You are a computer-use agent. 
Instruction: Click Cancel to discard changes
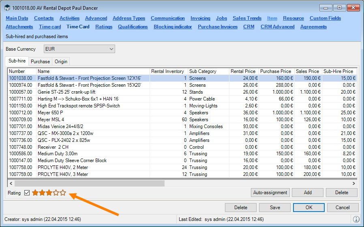pyautogui.click(x=343, y=208)
